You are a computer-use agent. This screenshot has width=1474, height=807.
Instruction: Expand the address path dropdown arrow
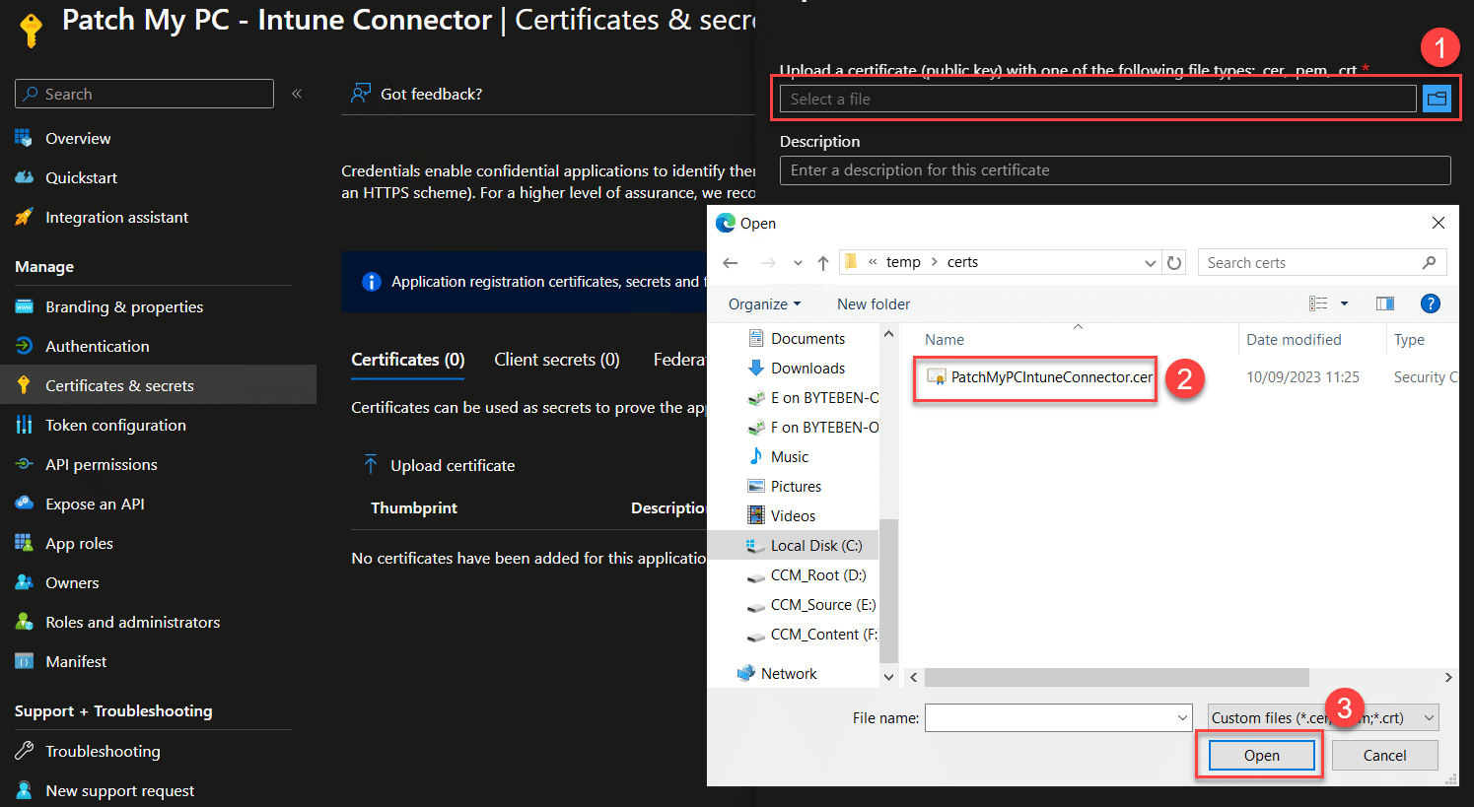click(1150, 263)
